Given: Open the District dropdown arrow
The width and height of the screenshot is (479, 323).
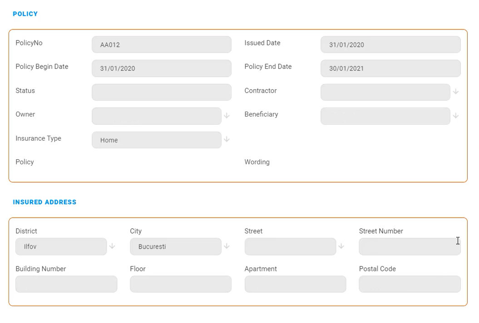Looking at the screenshot, I should tap(112, 246).
